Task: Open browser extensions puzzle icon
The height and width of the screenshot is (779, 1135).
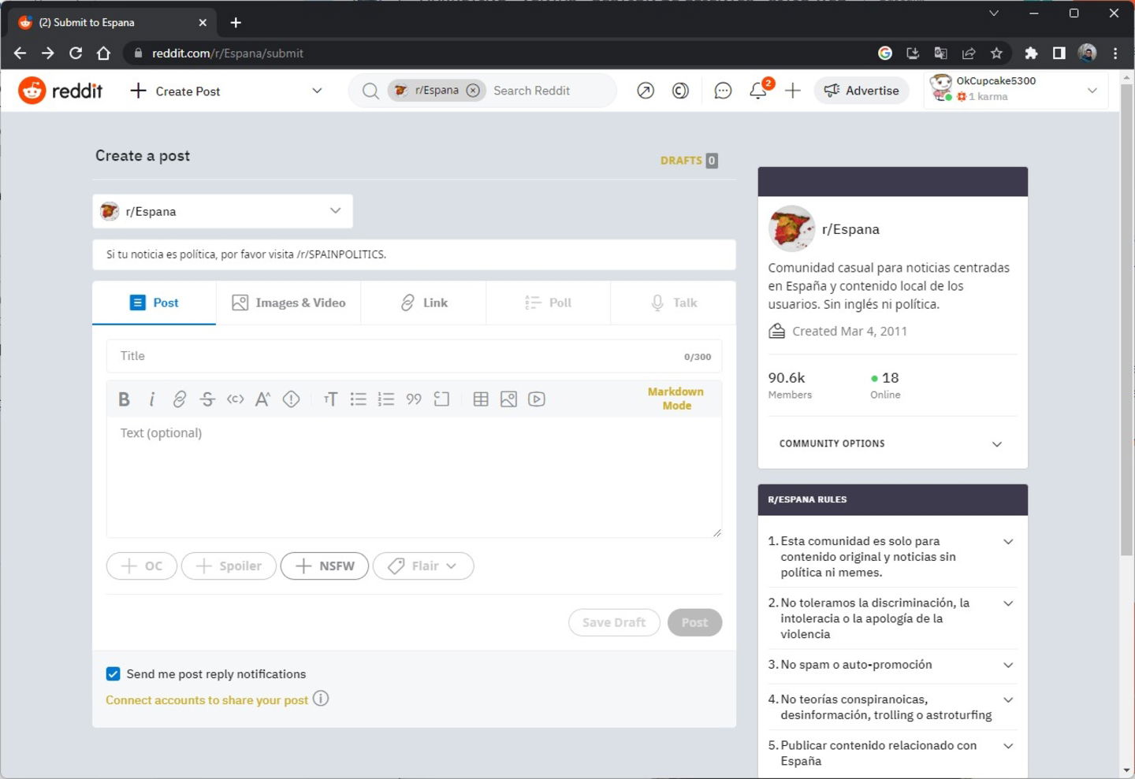Action: point(1031,54)
